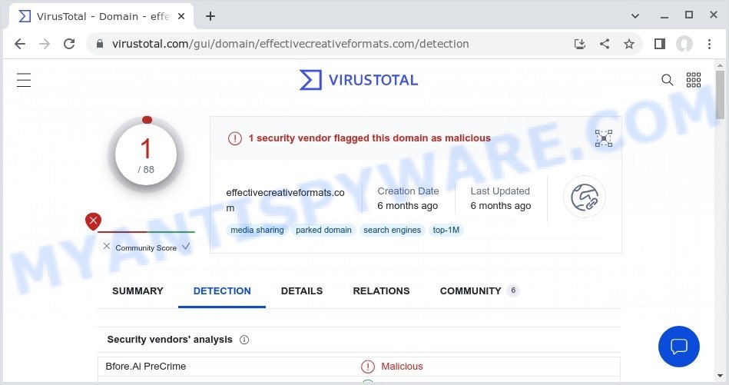Image resolution: width=729 pixels, height=385 pixels.
Task: Click the similar domains graph icon
Action: click(604, 138)
